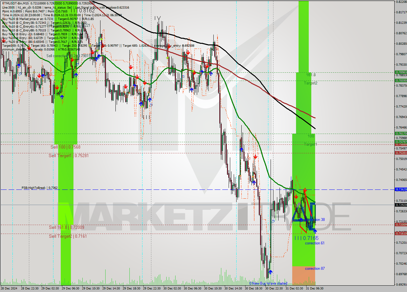Click the '161.8' Fibonacci label
Screen dimensions: 407x292
tap(311, 75)
